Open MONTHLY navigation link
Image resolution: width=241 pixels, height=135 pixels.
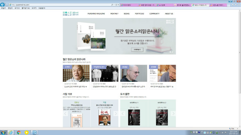pos(114,13)
